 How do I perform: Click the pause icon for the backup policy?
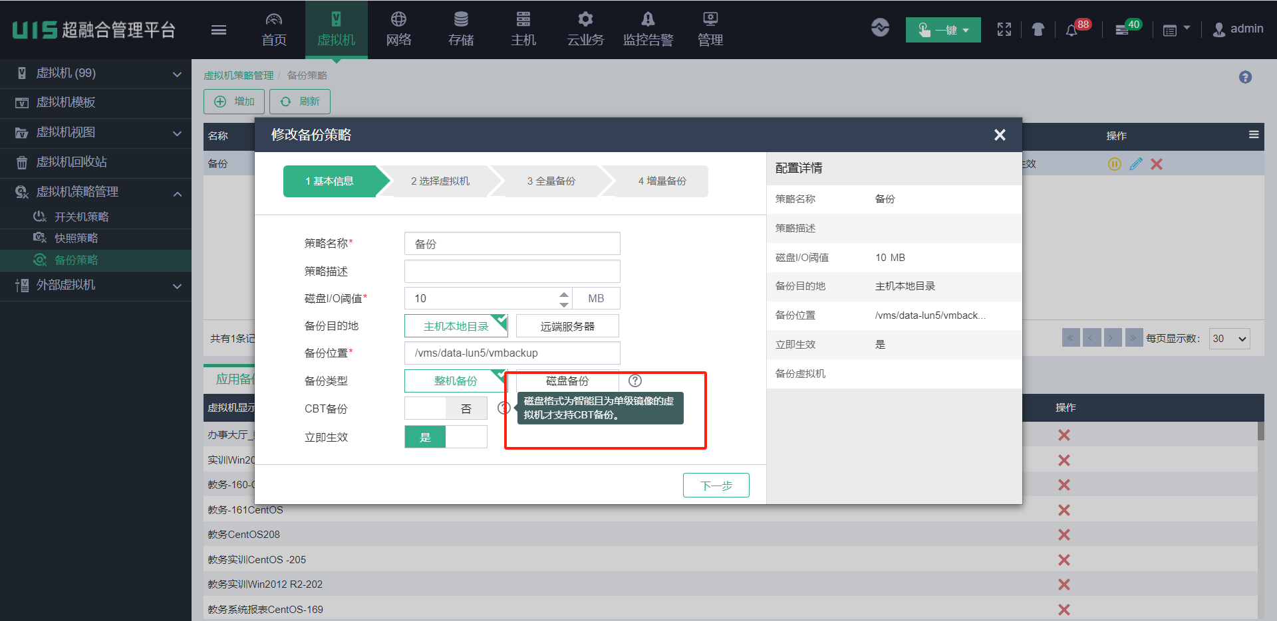1115,164
